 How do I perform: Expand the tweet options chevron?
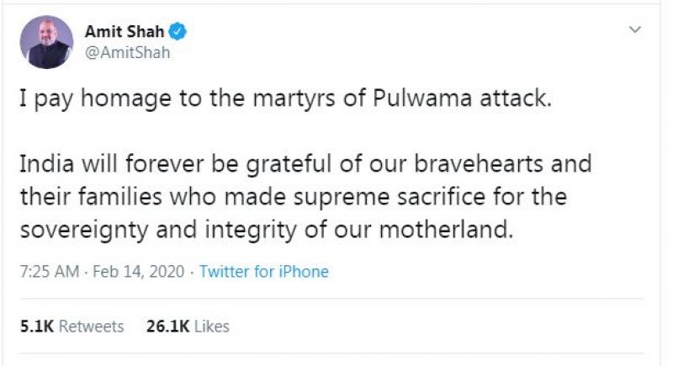[636, 30]
